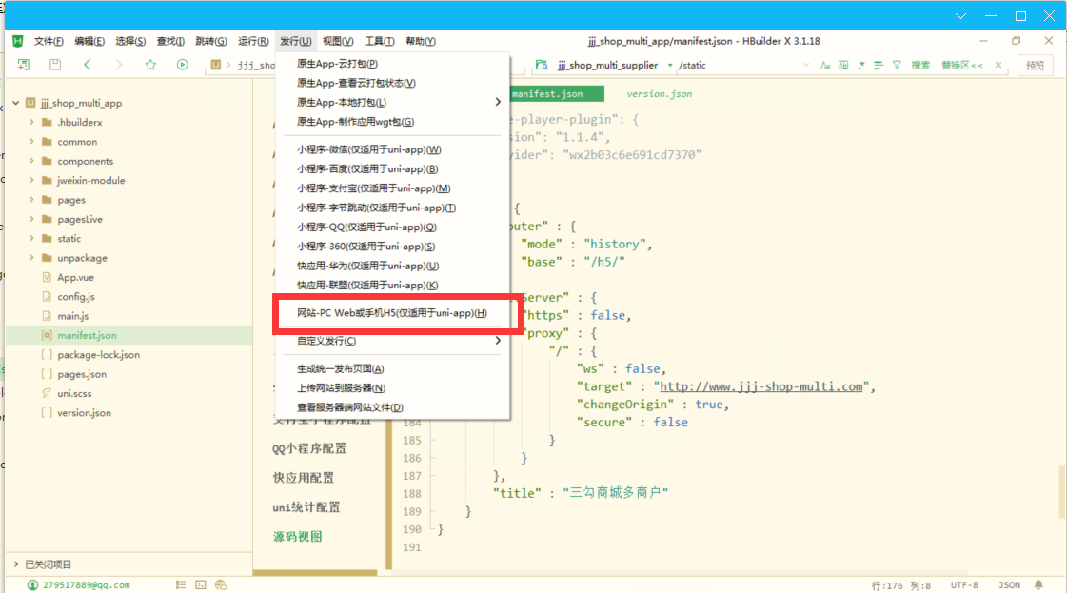
Task: Expand the unpackage folder
Action: [31, 258]
